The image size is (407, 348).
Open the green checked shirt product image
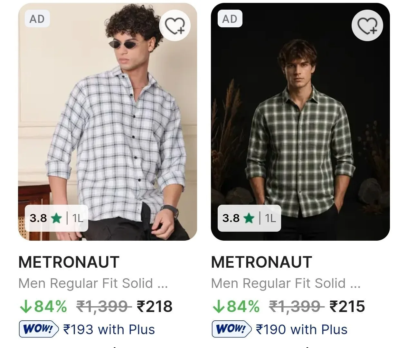pyautogui.click(x=300, y=122)
